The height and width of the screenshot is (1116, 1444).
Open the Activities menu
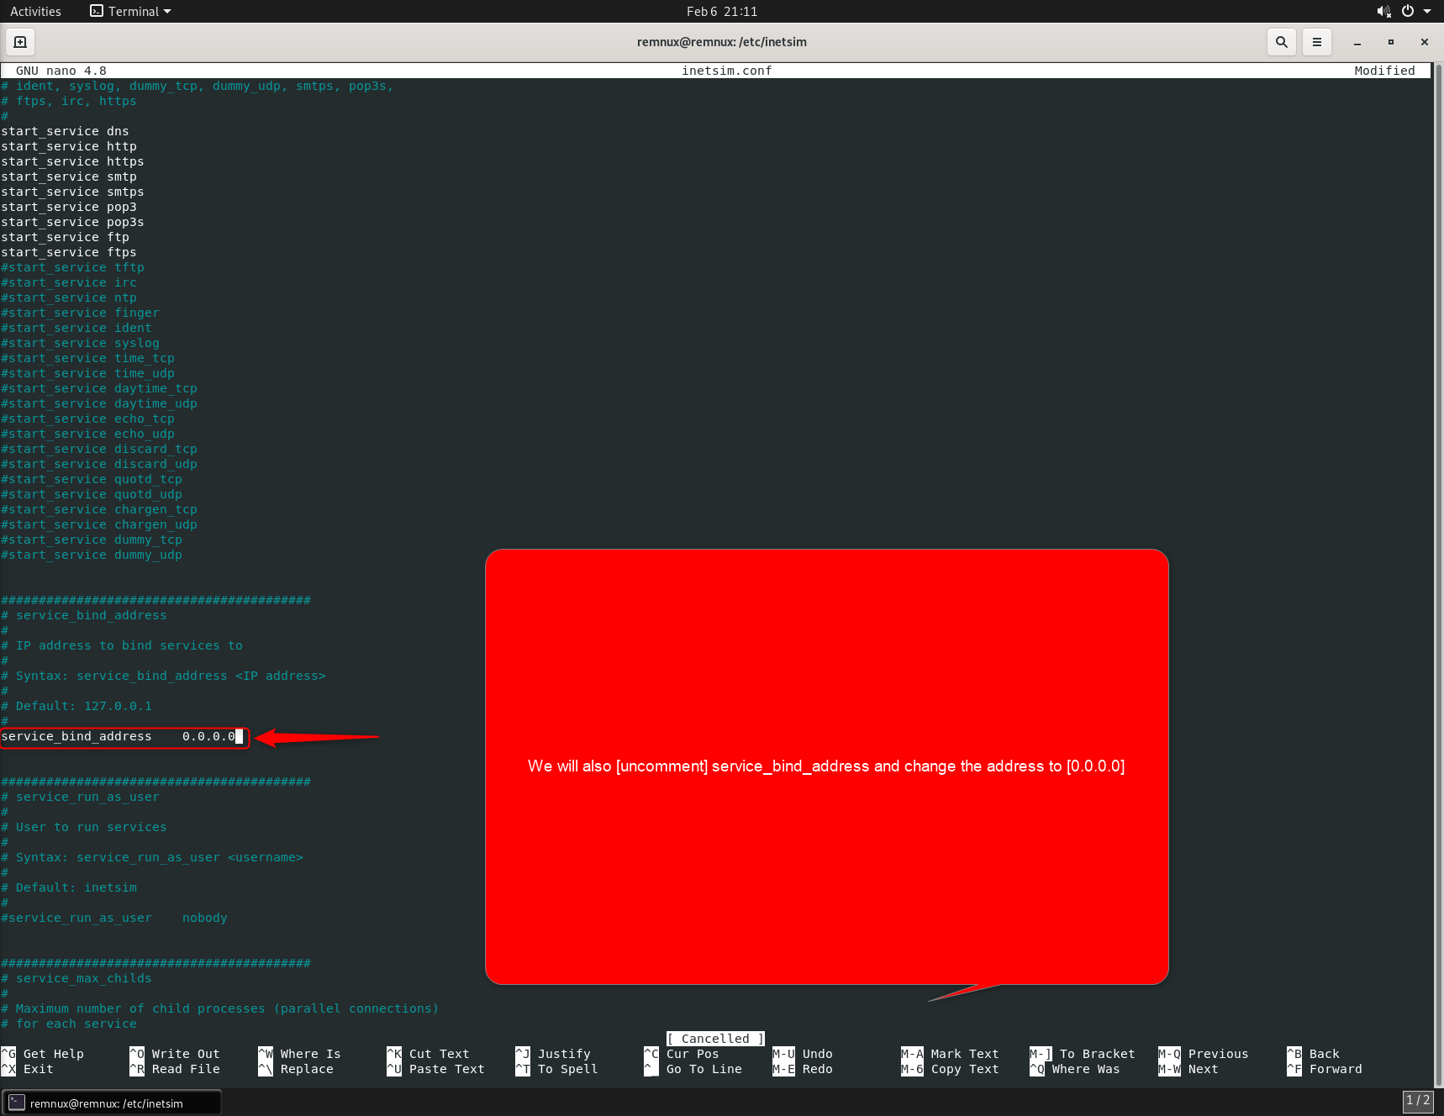(x=35, y=11)
